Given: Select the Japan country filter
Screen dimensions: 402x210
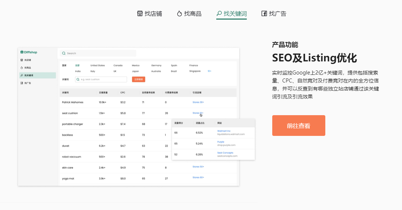Looking at the screenshot, I should tap(135, 71).
